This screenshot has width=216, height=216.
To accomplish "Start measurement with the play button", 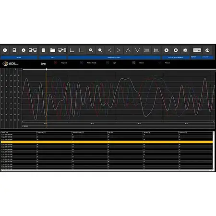I will [167, 50].
